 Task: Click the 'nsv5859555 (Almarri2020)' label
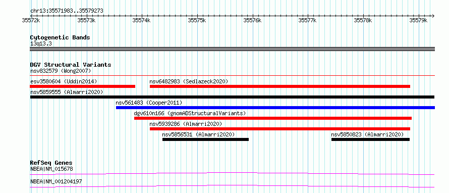pos(67,92)
